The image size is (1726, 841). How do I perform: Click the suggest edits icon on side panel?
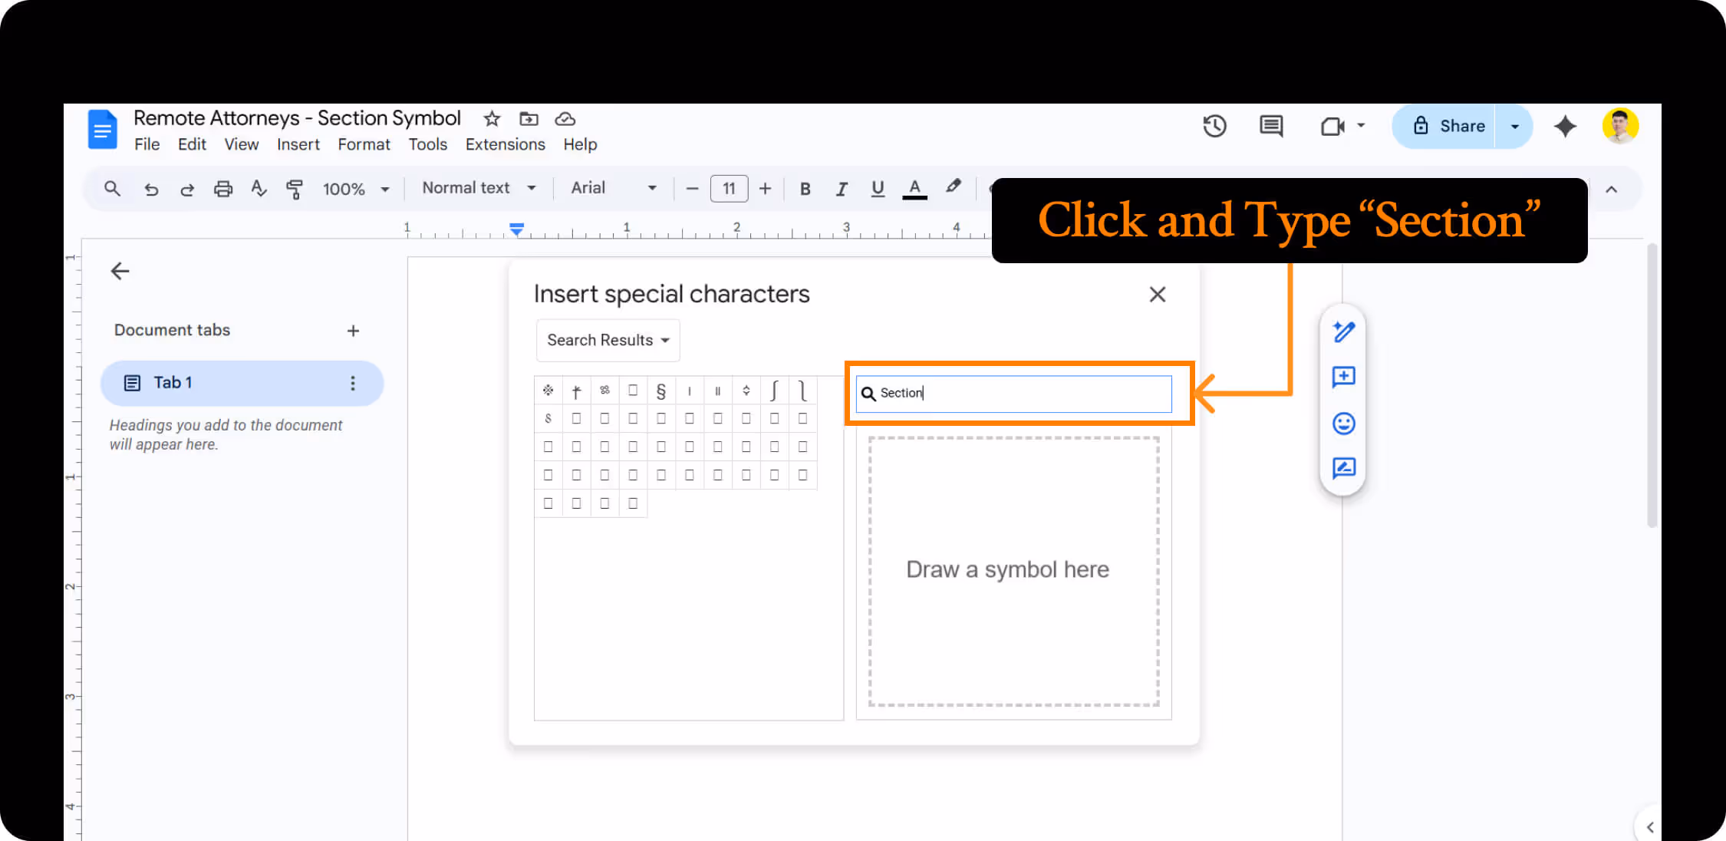(1343, 468)
